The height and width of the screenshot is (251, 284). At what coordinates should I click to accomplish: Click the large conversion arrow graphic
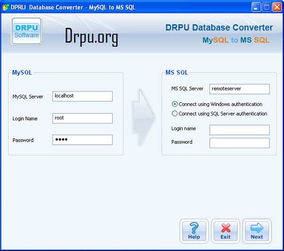[x=143, y=113]
